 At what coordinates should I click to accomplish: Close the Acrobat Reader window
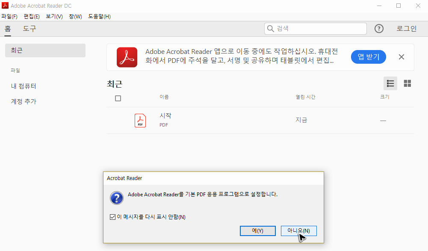click(418, 6)
